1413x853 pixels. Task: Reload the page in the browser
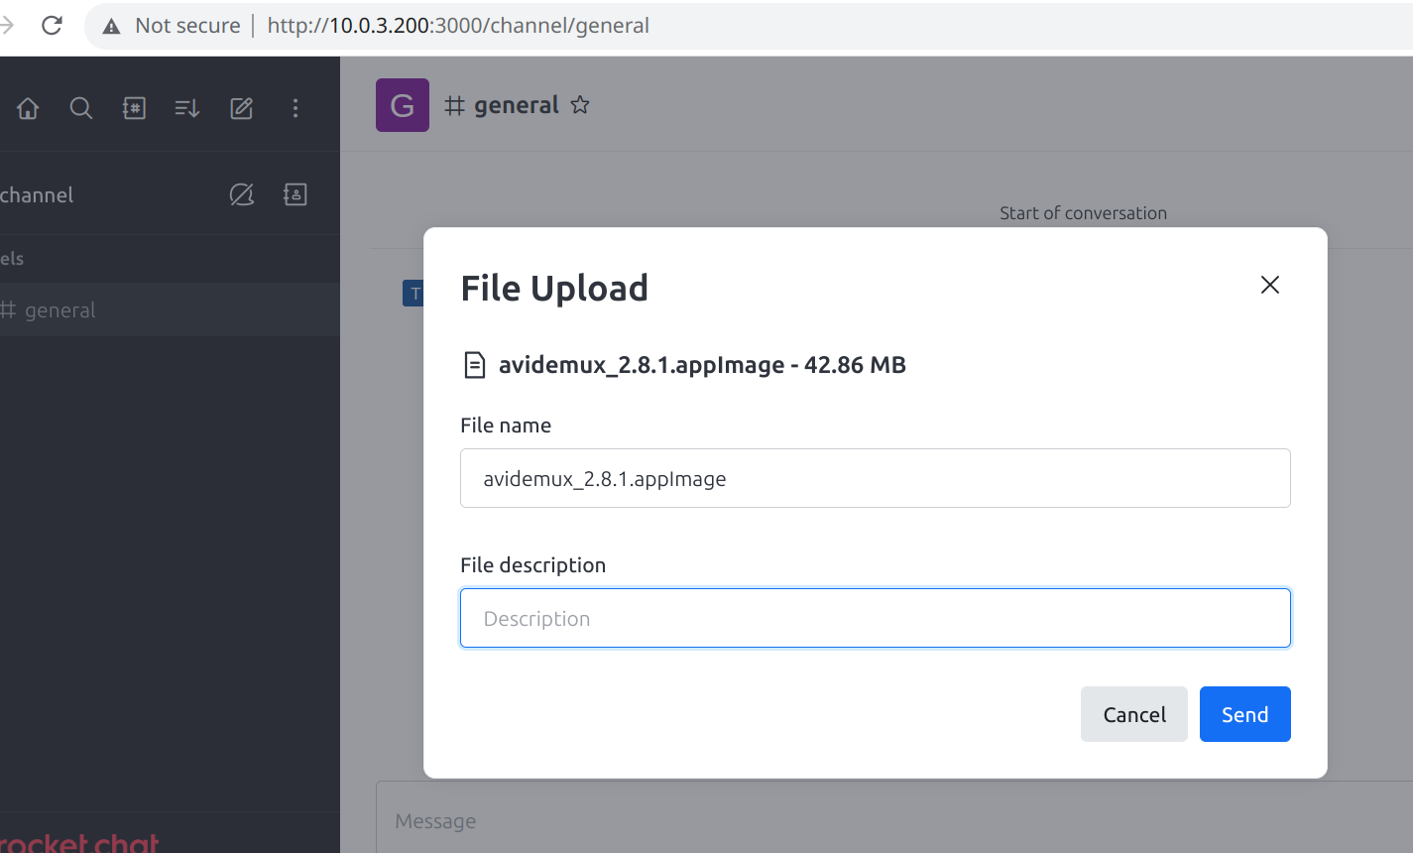coord(51,25)
